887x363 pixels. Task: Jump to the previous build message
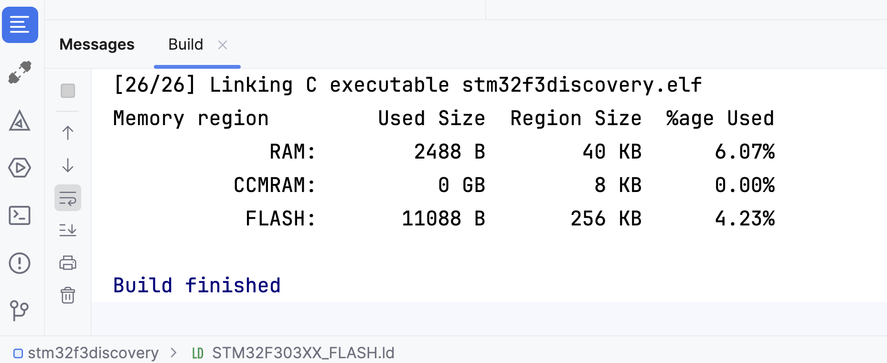point(68,133)
